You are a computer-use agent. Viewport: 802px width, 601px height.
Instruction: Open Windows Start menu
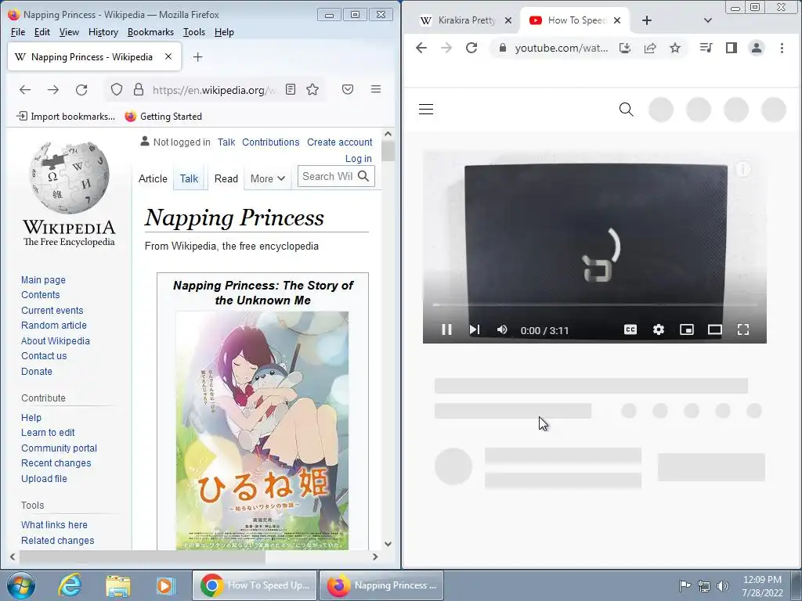tap(21, 585)
